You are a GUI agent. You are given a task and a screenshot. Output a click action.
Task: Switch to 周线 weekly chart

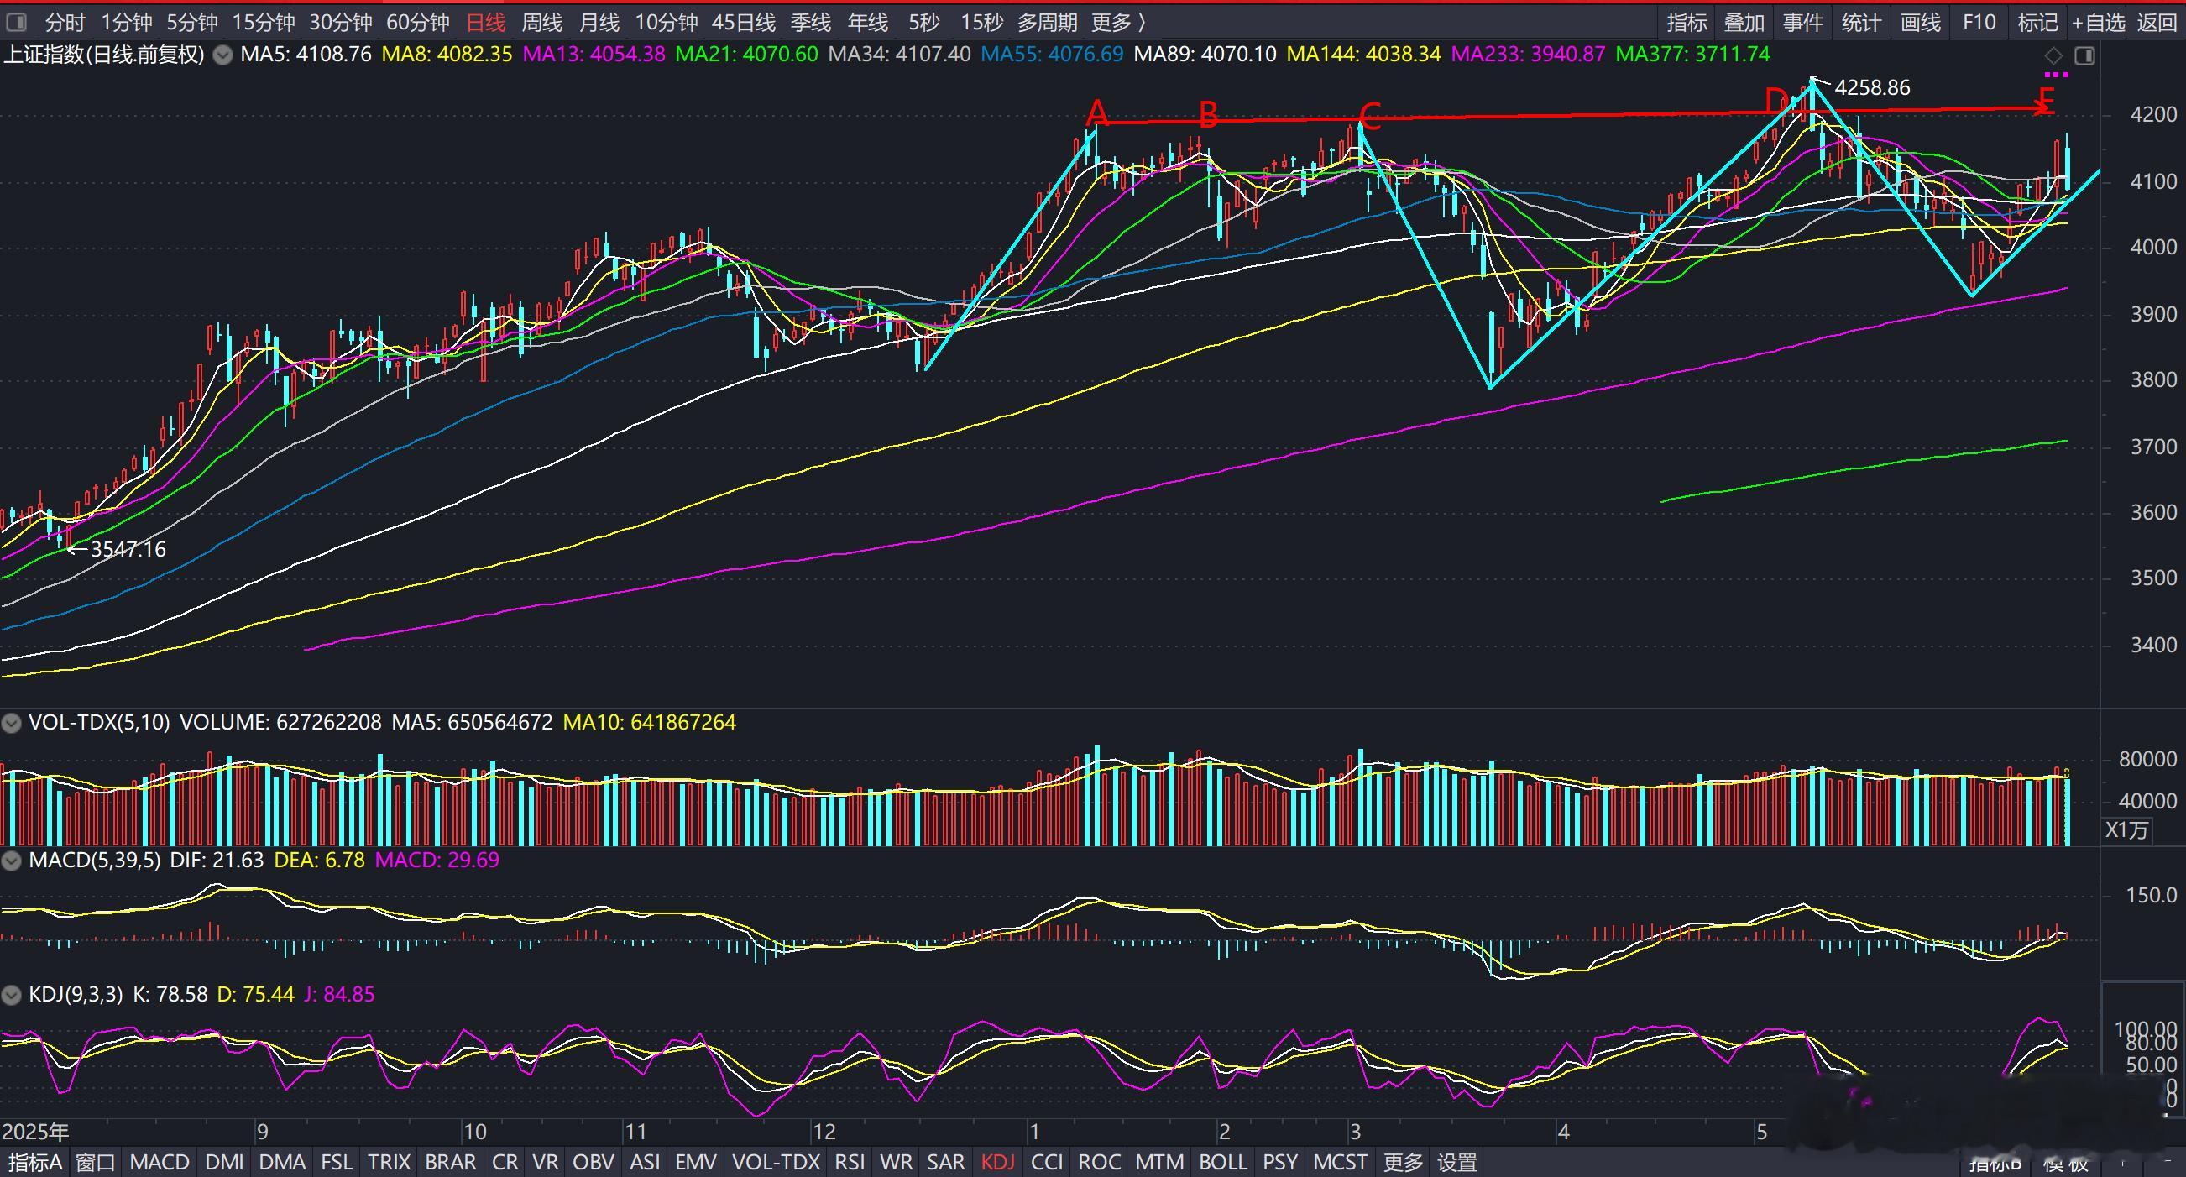tap(541, 22)
